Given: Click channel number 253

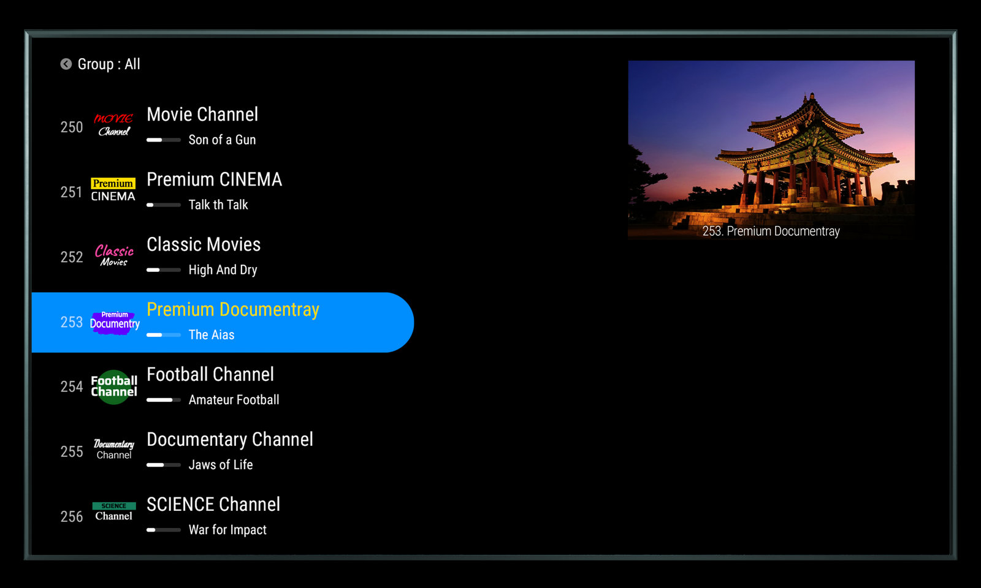Looking at the screenshot, I should click(x=71, y=322).
